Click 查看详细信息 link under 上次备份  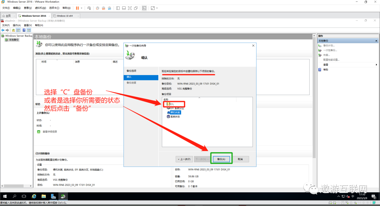click(x=50, y=132)
